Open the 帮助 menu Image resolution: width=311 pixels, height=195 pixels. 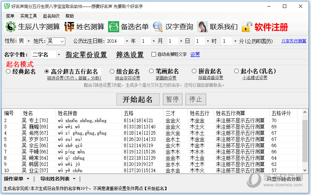(69, 16)
